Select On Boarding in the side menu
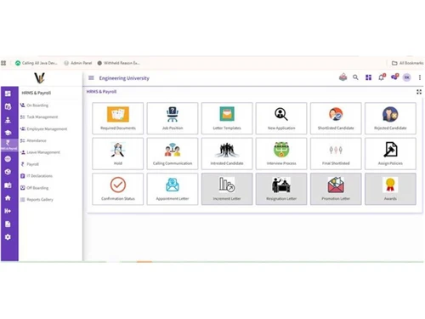This screenshot has height=319, width=425. tap(35, 105)
